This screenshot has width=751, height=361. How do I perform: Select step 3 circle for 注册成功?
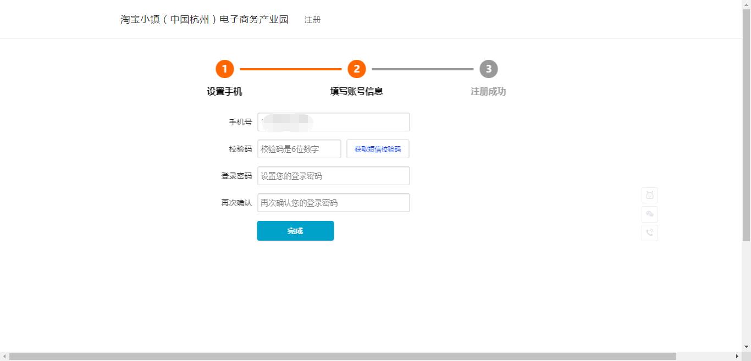coord(488,69)
